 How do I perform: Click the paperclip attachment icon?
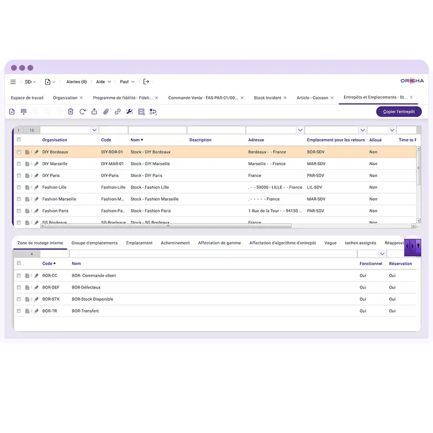point(106,112)
